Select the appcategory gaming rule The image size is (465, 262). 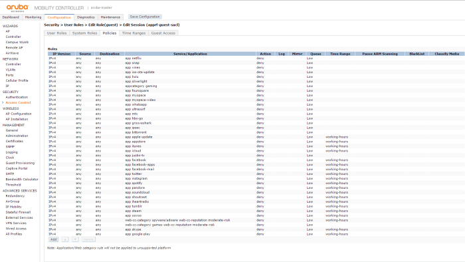coord(256,86)
